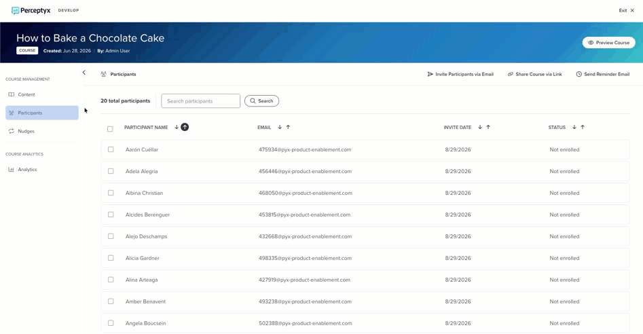
Task: Click email 456446@pyx-product-enablement.com
Action: [305, 171]
